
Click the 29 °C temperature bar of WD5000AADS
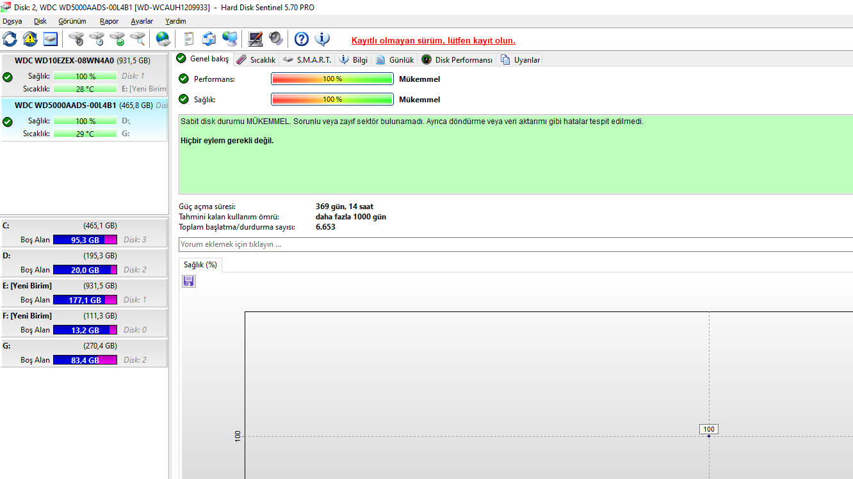[x=85, y=134]
